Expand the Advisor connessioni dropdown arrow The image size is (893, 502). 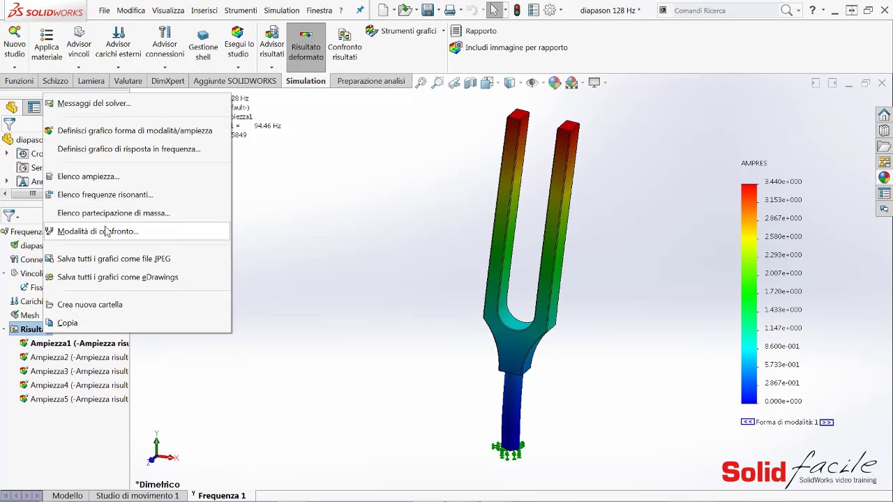(x=165, y=67)
